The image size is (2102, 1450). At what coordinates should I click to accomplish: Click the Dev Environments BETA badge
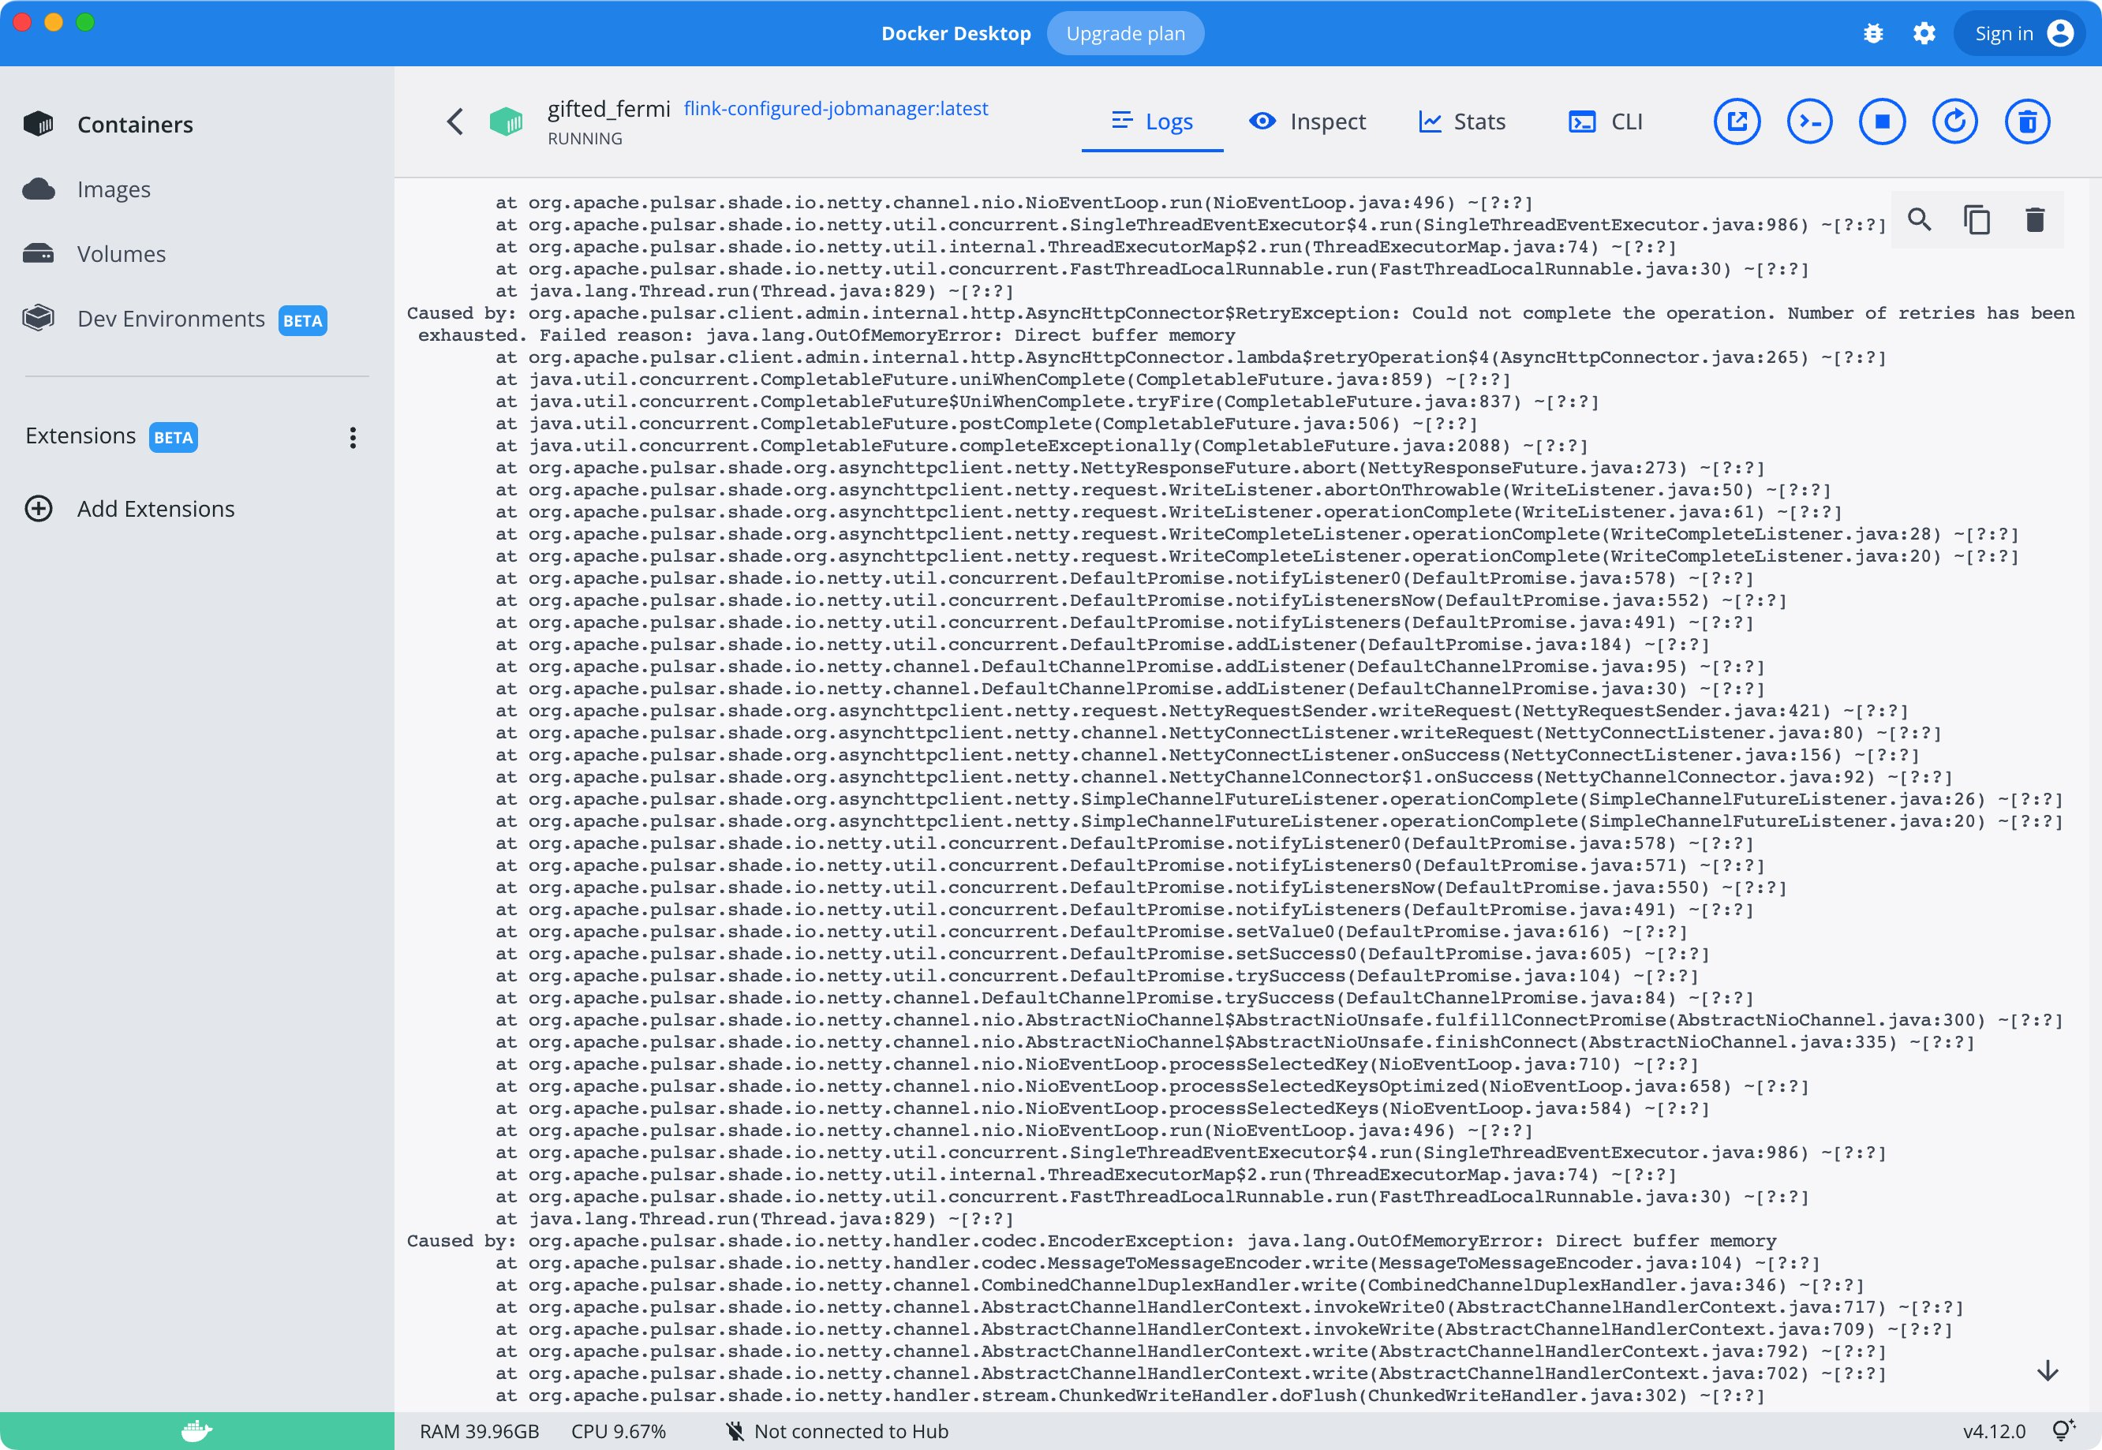(303, 321)
